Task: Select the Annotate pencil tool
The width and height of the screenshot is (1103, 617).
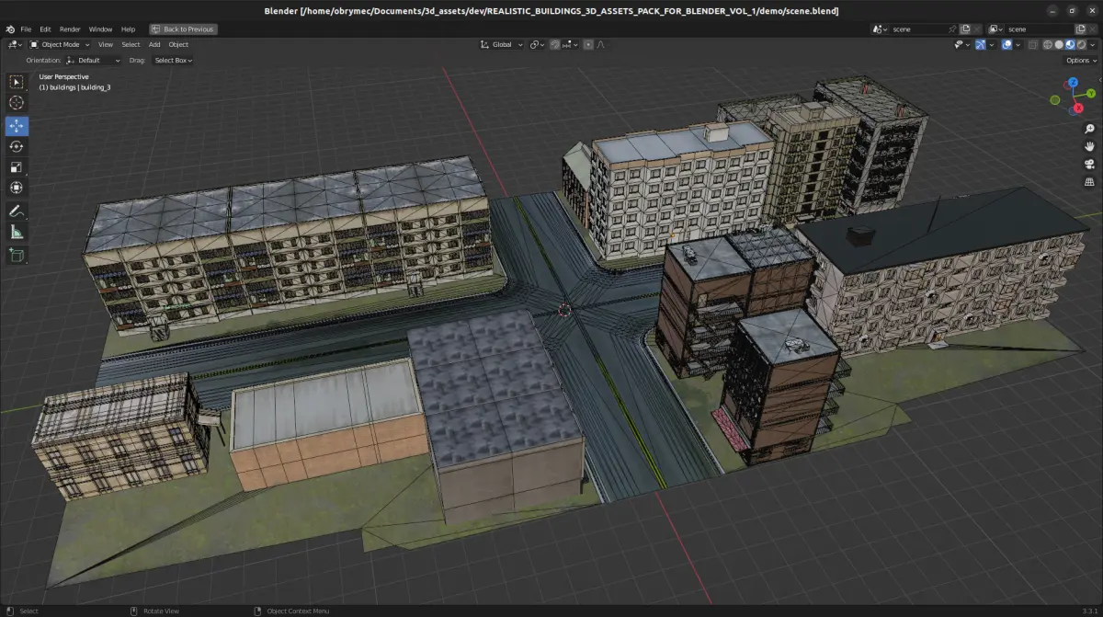Action: pyautogui.click(x=17, y=211)
